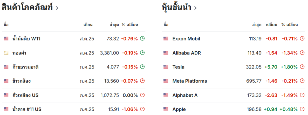
Task: Click the US flag icon beside Exxon Mobil
Action: pos(166,38)
